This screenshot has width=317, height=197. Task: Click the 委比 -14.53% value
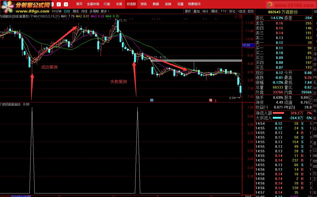276,18
